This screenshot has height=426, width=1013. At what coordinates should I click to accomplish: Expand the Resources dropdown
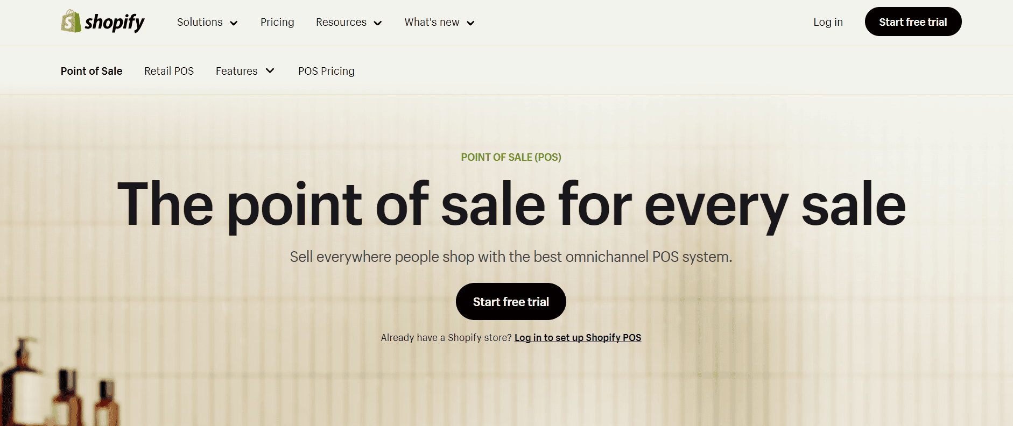(349, 22)
